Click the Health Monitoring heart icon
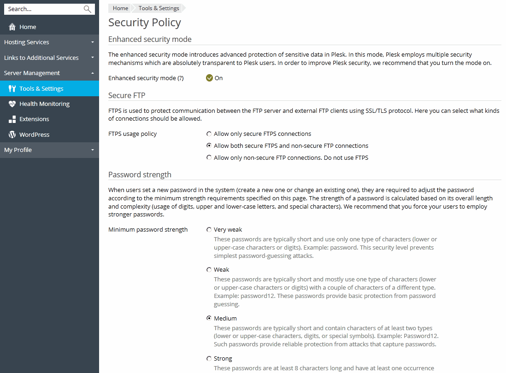 pyautogui.click(x=12, y=104)
